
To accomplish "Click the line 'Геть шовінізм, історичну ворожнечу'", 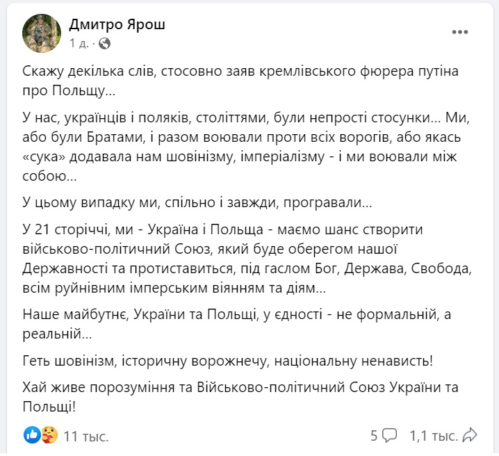I will point(228,361).
